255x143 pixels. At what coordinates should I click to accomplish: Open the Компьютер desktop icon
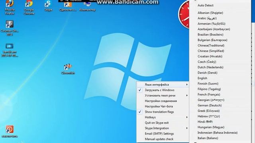point(87,6)
